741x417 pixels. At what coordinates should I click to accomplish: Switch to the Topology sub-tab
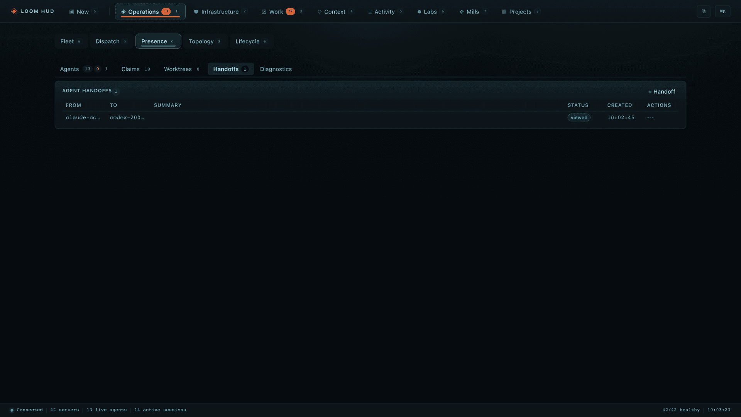205,41
